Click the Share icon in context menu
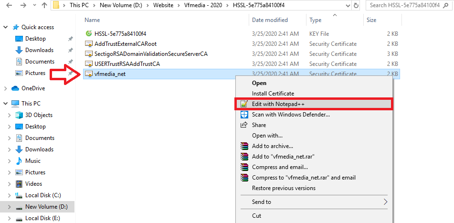The width and height of the screenshot is (454, 223). pos(244,125)
